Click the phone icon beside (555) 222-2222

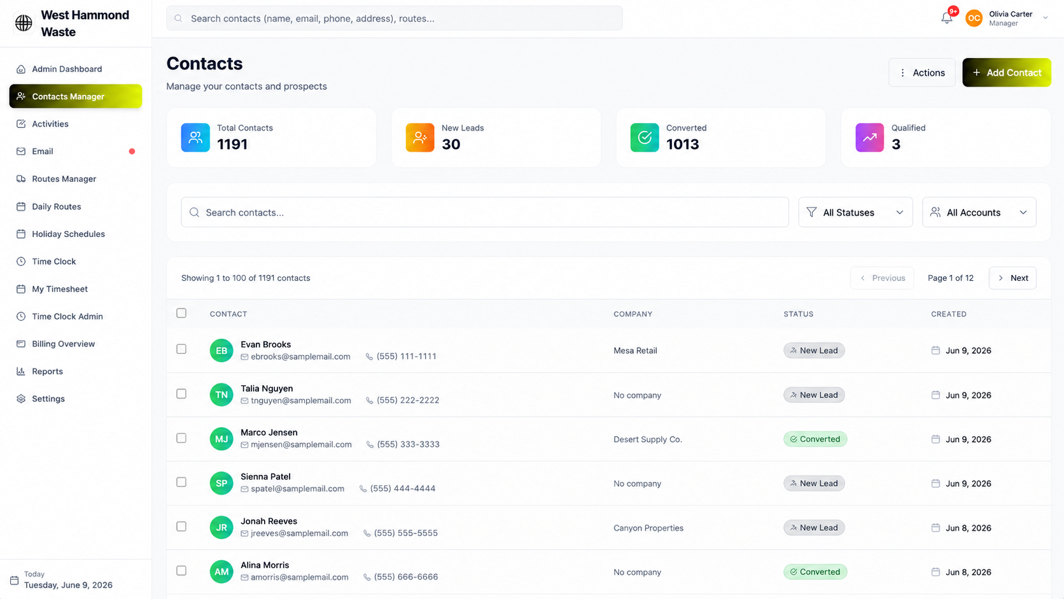pyautogui.click(x=369, y=401)
